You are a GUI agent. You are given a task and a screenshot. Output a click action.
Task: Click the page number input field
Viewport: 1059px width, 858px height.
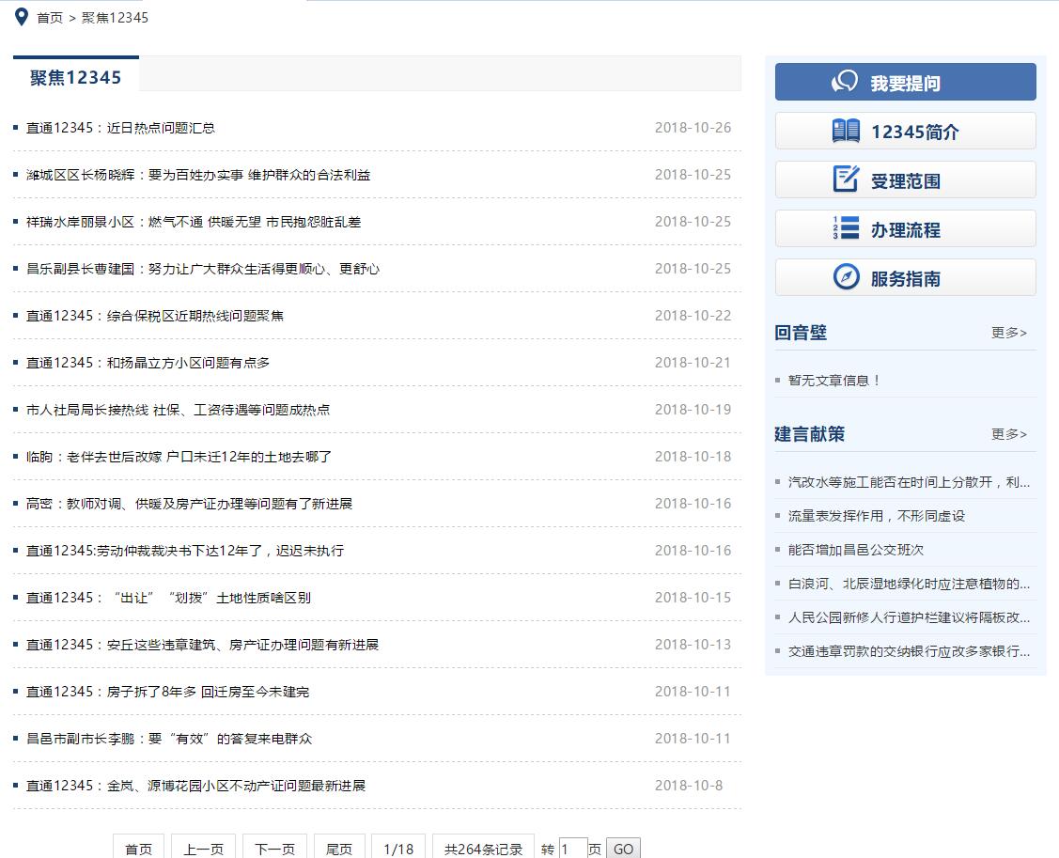click(x=572, y=848)
